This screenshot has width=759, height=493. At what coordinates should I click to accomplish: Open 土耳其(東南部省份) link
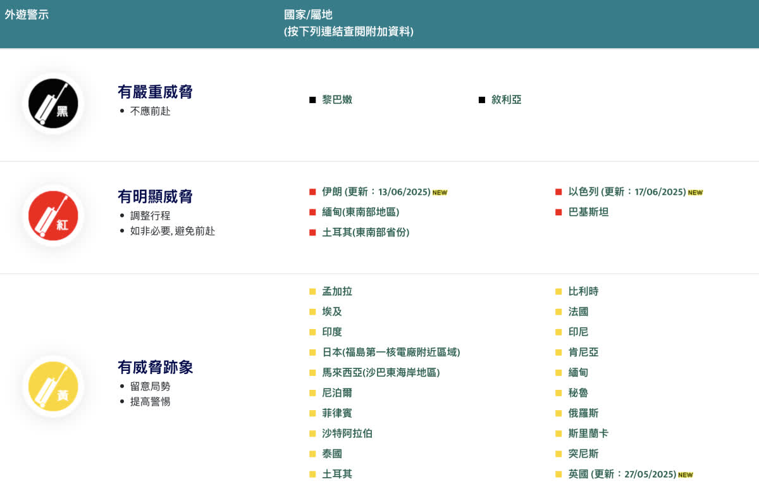coord(366,232)
